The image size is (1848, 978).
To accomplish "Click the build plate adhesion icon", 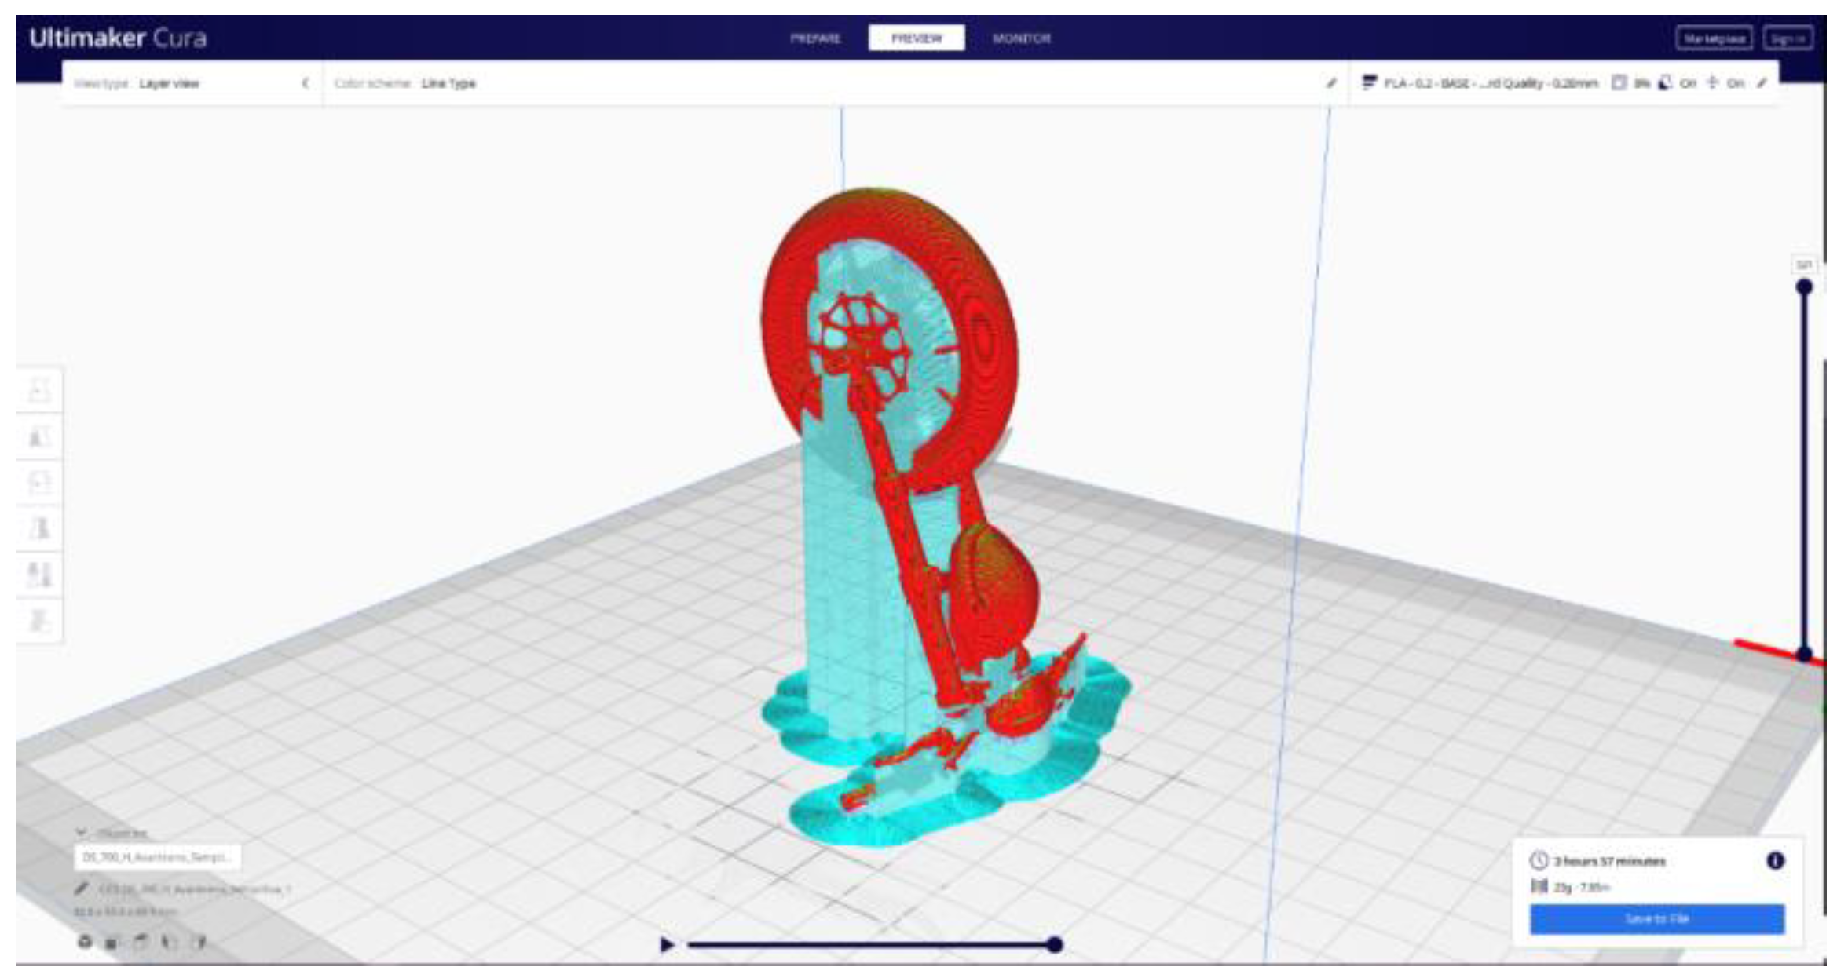I will click(x=1712, y=82).
